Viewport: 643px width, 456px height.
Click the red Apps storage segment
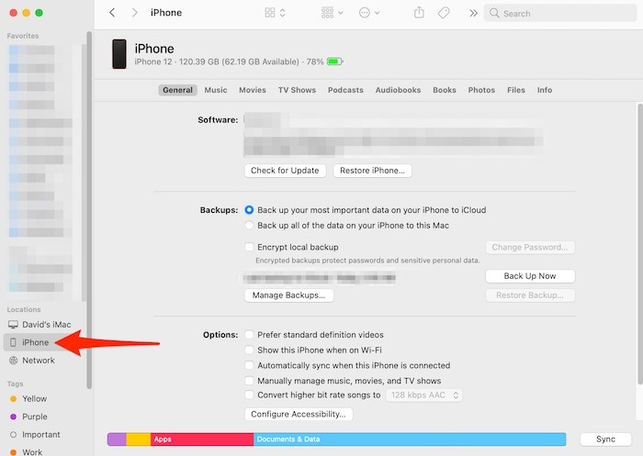[202, 439]
